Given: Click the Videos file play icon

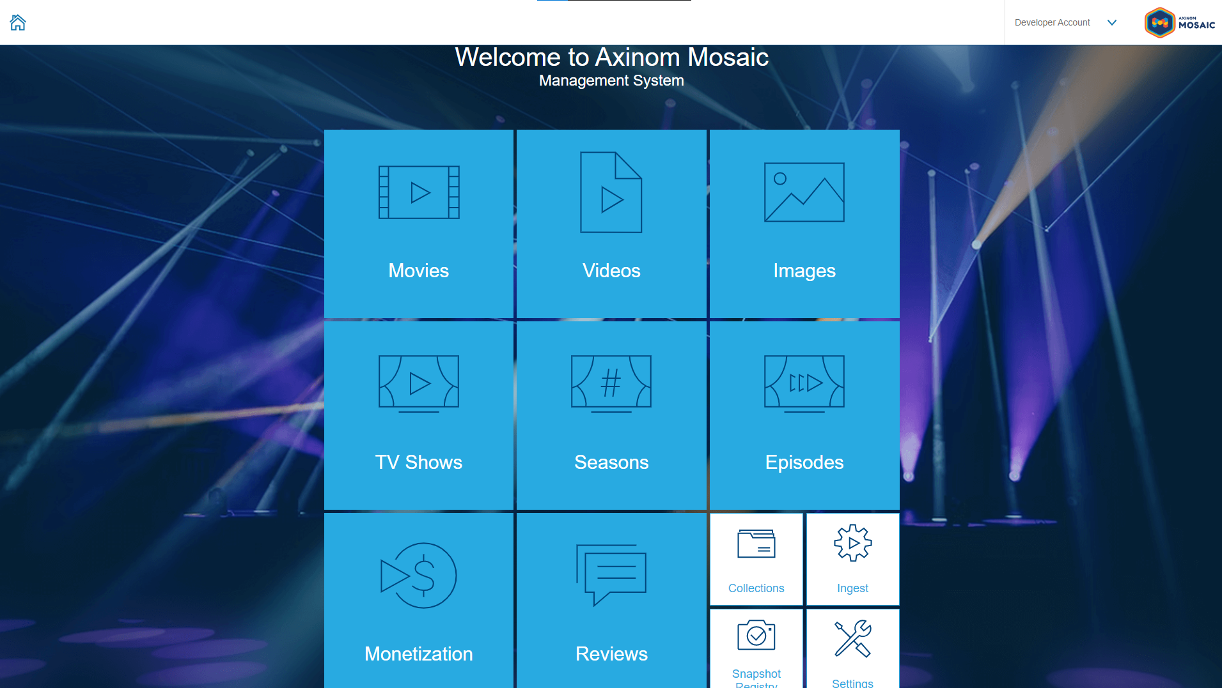Looking at the screenshot, I should coord(611,192).
